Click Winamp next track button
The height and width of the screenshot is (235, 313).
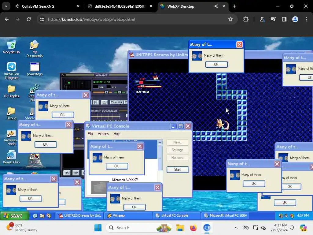pyautogui.click(x=96, y=102)
